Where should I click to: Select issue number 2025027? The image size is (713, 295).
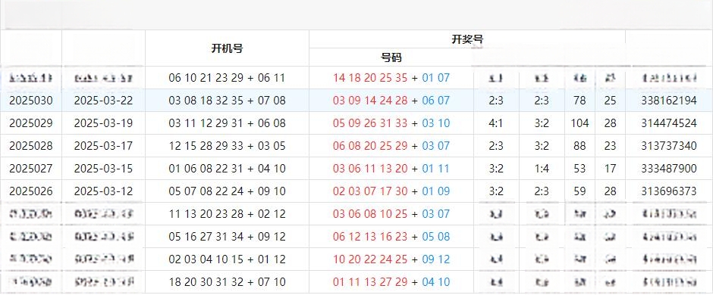point(31,169)
